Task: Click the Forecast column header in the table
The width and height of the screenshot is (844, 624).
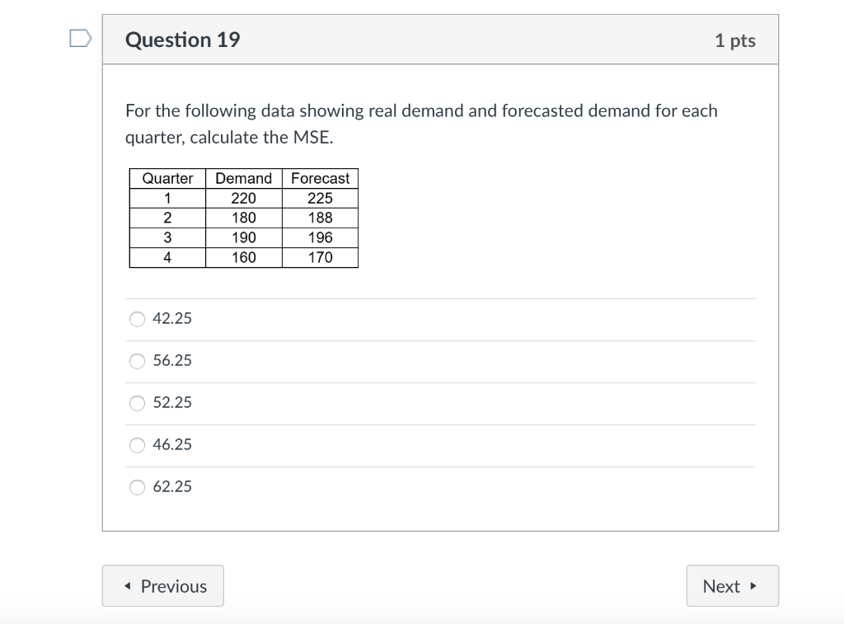Action: click(x=320, y=178)
